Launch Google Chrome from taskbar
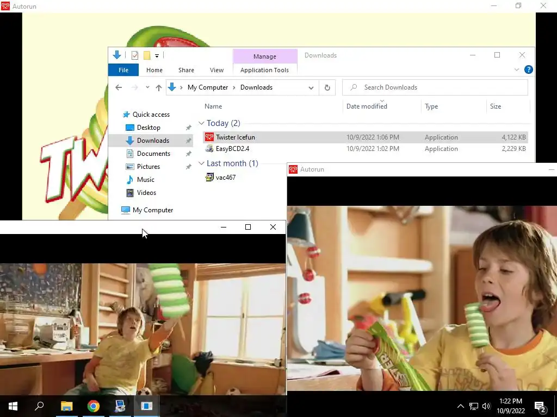 pyautogui.click(x=94, y=406)
